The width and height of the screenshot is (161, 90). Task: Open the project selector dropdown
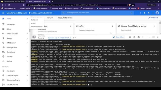tap(42, 13)
